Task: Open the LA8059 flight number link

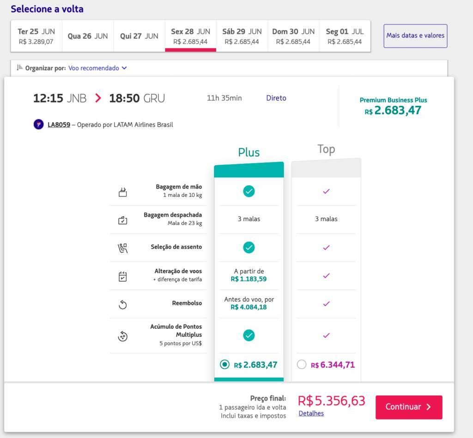Action: coord(59,125)
